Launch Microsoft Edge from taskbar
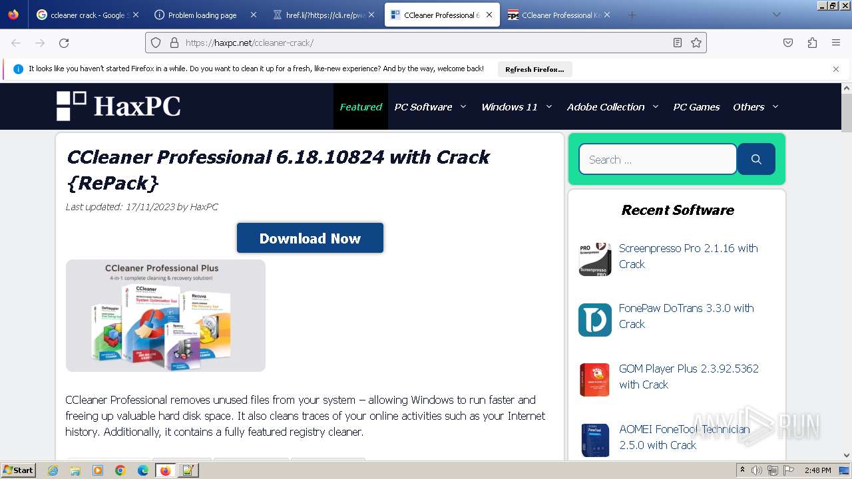This screenshot has width=852, height=479. 143,470
